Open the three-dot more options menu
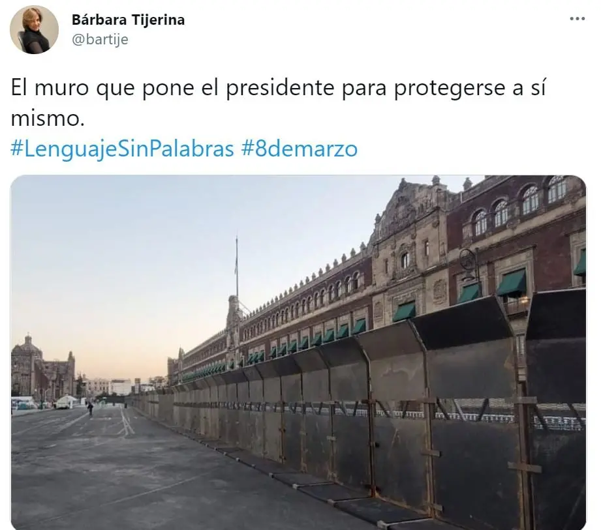 point(578,18)
